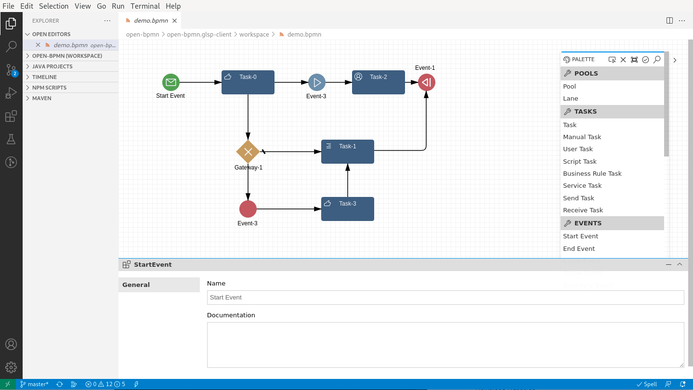Click the palette vertical scrollbar

667,104
